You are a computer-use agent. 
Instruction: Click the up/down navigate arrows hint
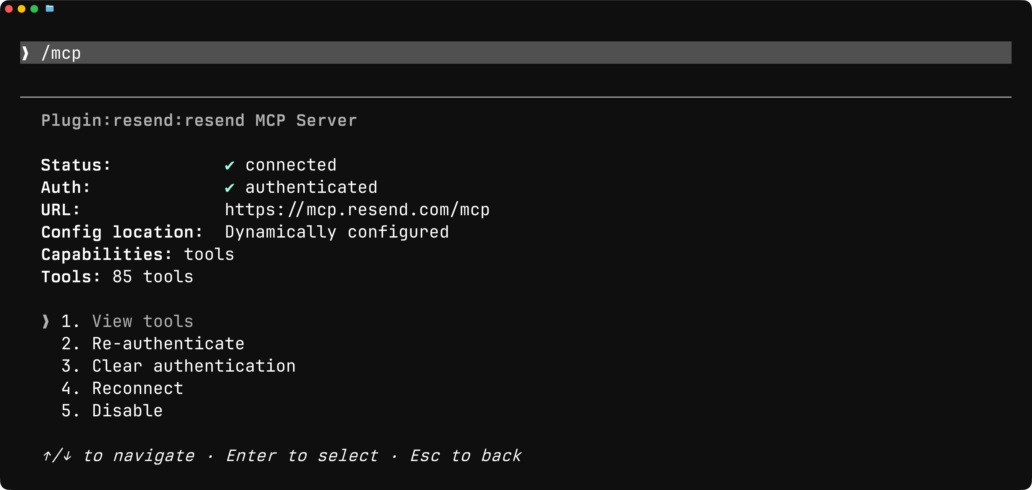[57, 456]
